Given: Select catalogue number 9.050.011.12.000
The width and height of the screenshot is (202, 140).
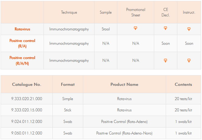Looking at the screenshot, I should [27, 133].
